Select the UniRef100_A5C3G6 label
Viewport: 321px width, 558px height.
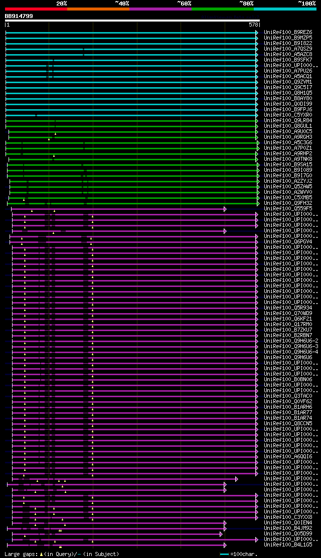[x=288, y=143]
